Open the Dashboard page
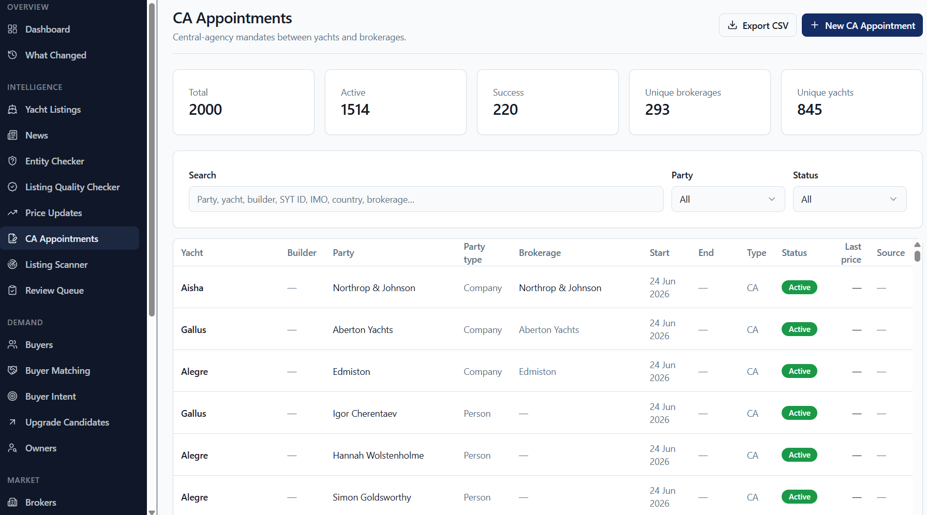This screenshot has height=515, width=927. [x=69, y=29]
